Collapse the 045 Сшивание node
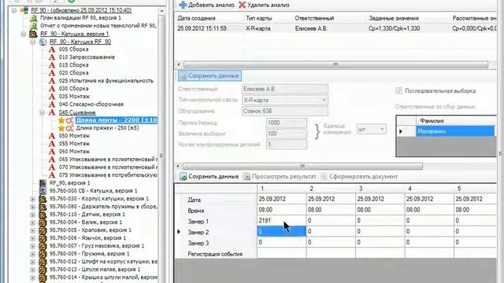Image resolution: width=504 pixels, height=283 pixels. pos(42,112)
